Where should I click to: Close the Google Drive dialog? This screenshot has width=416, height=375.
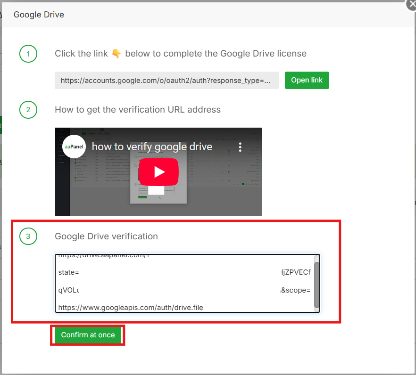[x=411, y=5]
